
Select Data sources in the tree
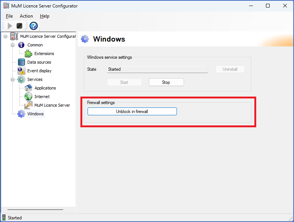coord(39,62)
